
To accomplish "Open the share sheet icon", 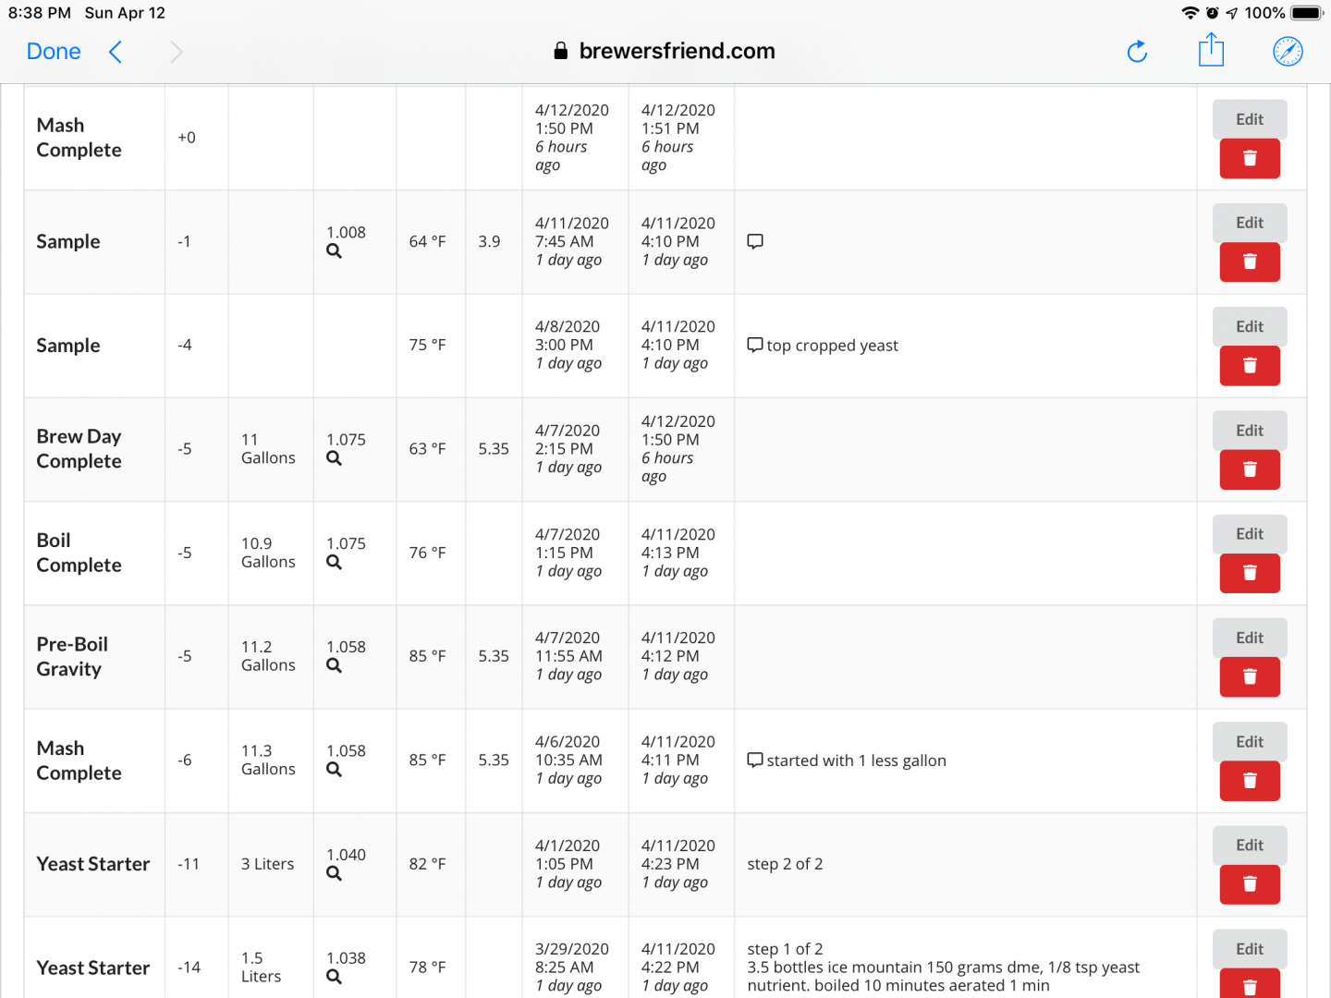I will click(x=1211, y=51).
